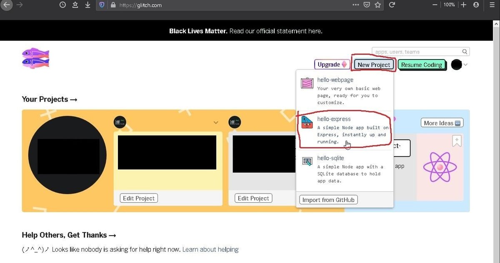
Task: Click the search magnifier icon
Action: (465, 52)
